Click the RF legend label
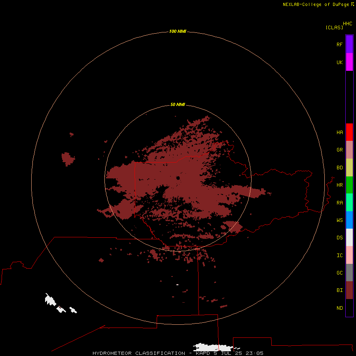 [339, 44]
